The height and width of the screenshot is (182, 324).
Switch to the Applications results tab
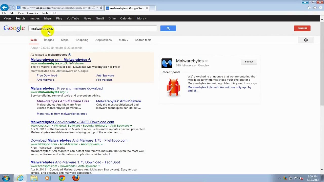[x=104, y=40]
